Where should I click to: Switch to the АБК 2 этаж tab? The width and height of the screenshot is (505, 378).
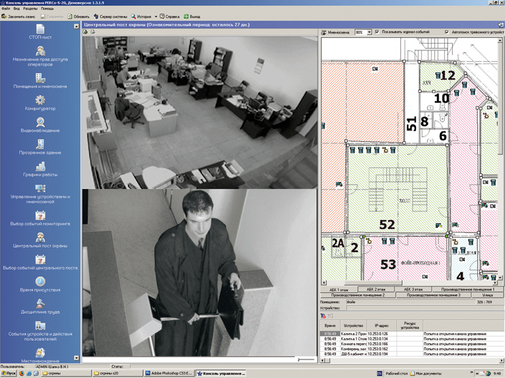pos(376,289)
